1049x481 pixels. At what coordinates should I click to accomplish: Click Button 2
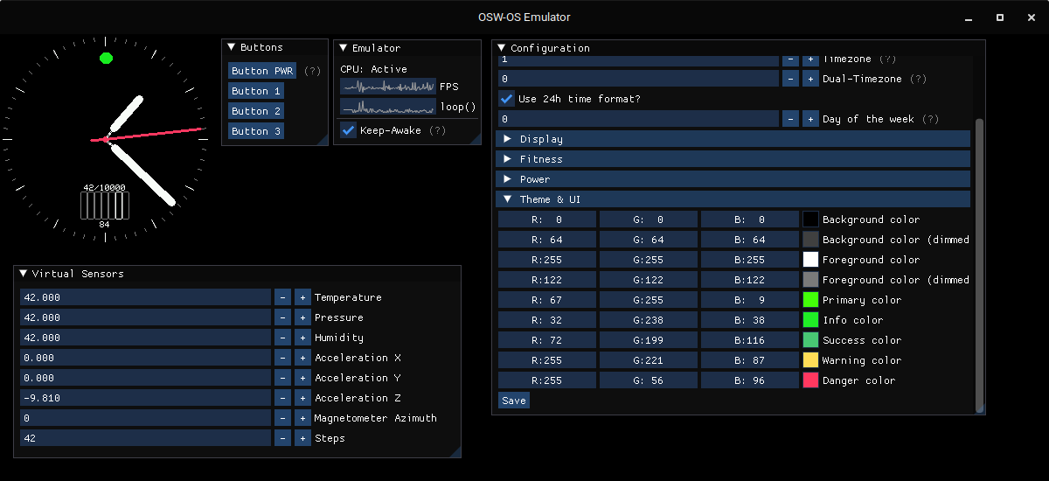(x=256, y=111)
